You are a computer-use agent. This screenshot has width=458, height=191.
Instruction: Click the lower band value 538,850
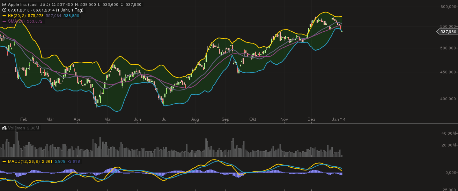[x=71, y=16]
